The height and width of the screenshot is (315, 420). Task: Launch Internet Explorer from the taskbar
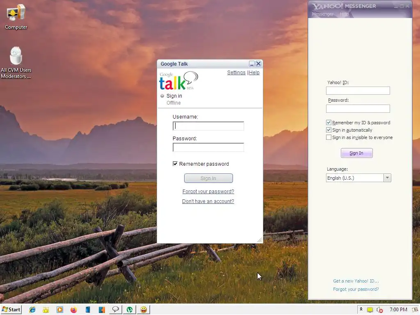(32, 310)
